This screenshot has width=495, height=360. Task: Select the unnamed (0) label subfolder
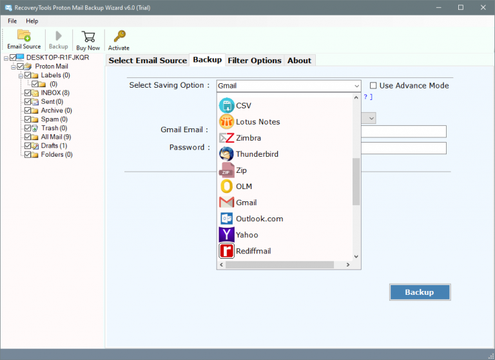[53, 84]
